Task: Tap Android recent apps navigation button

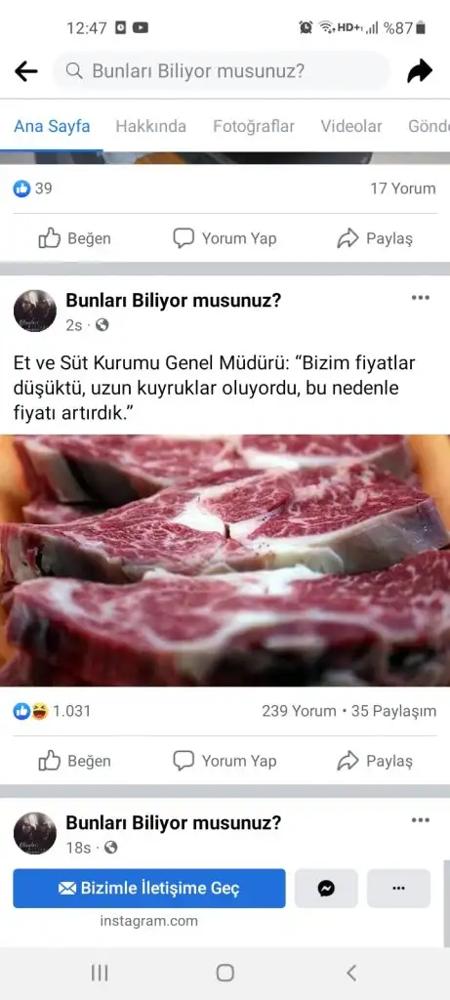Action: (100, 973)
